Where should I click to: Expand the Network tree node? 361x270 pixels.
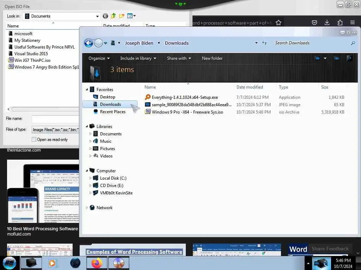click(87, 207)
